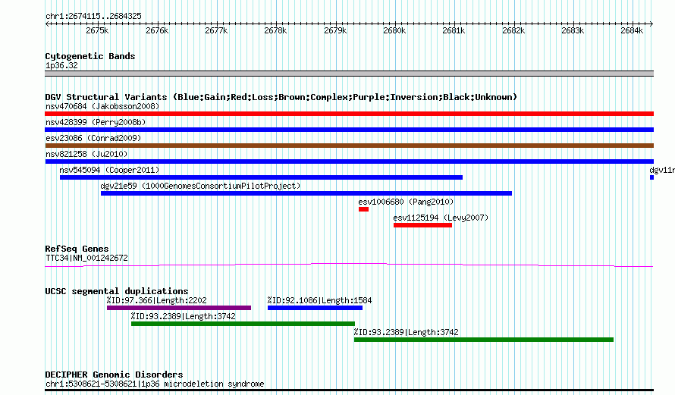The height and width of the screenshot is (395, 675).
Task: Click the label nsv821258 (Ju2010)
Action: pos(86,154)
